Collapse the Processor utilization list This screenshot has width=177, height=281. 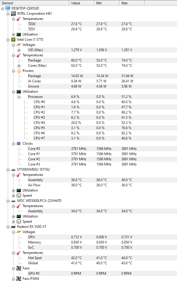click(x=19, y=97)
